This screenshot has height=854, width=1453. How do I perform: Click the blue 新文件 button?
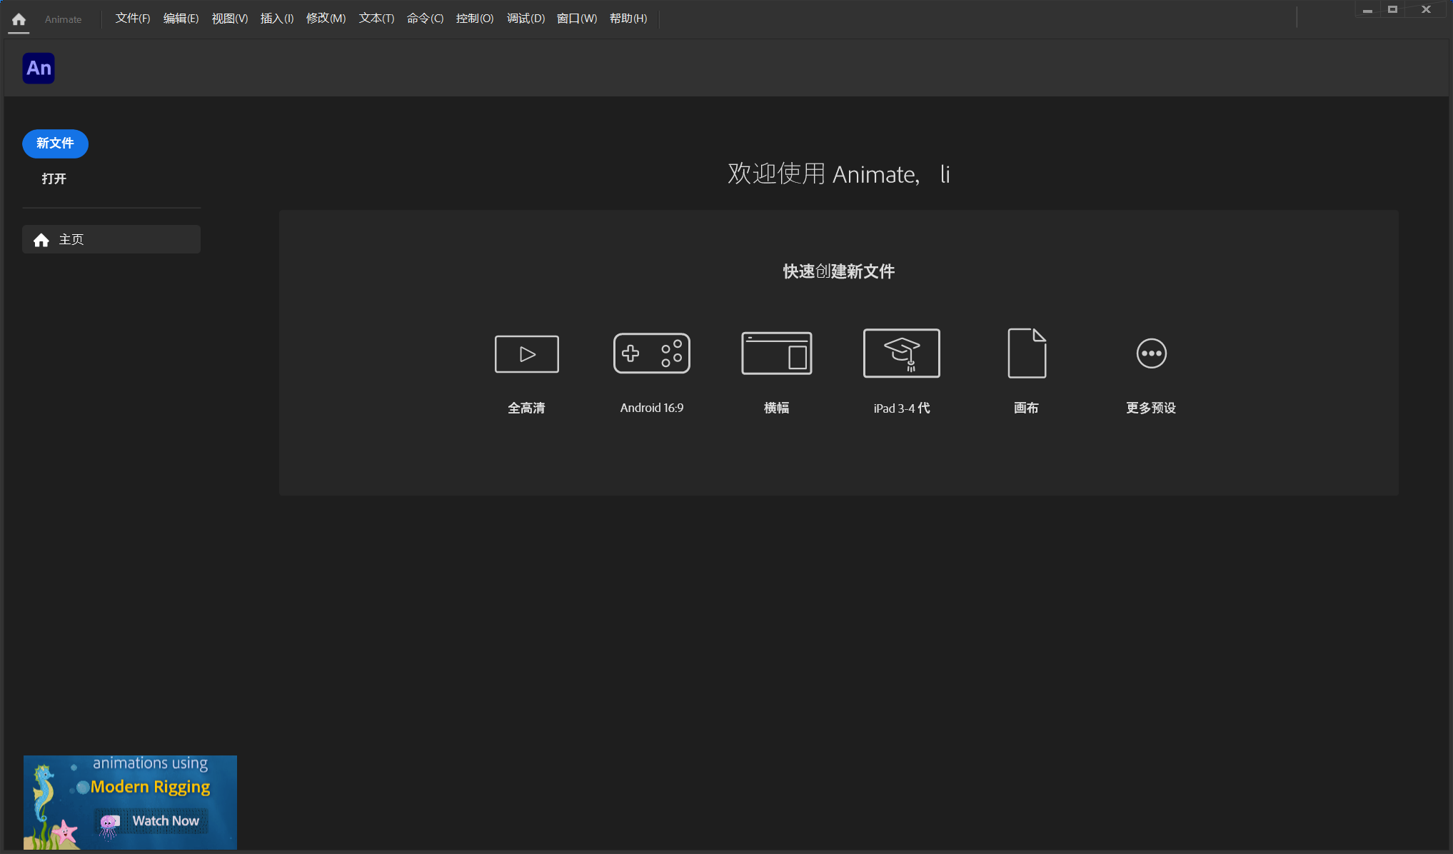(x=56, y=144)
